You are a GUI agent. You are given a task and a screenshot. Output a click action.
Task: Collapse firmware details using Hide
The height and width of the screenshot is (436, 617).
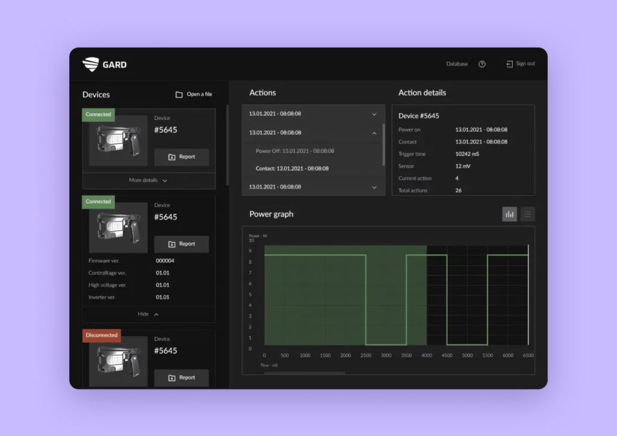148,314
